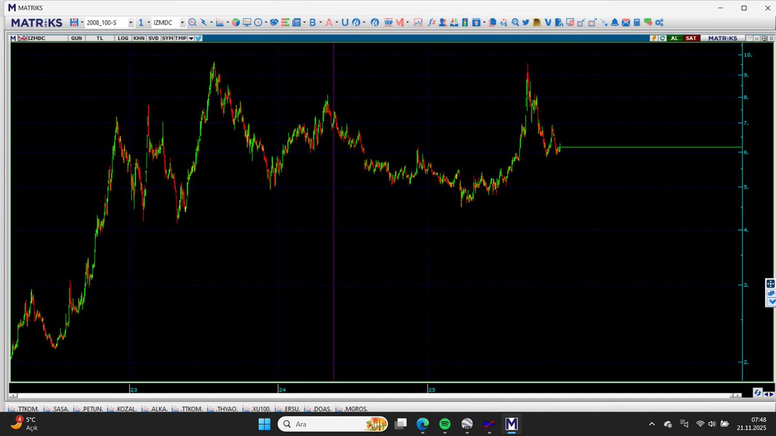The width and height of the screenshot is (776, 436).
Task: Open the weather widget showing 5°C
Action: pos(23,424)
